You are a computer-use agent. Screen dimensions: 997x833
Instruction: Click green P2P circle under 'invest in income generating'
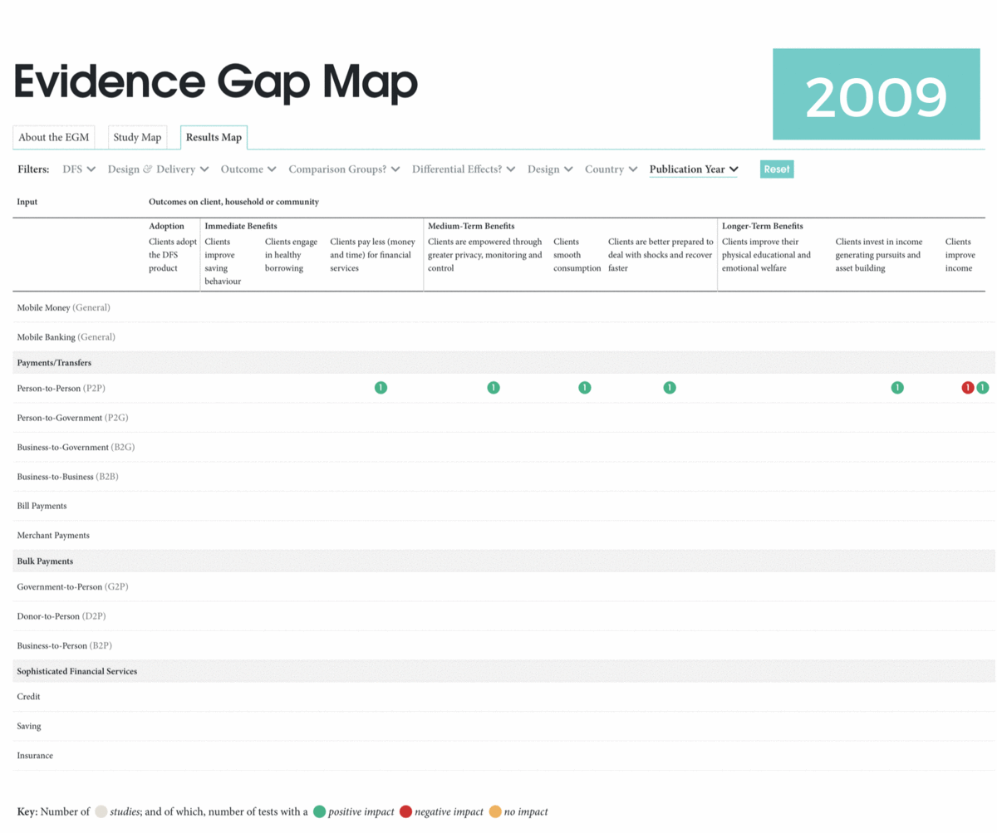tap(897, 388)
